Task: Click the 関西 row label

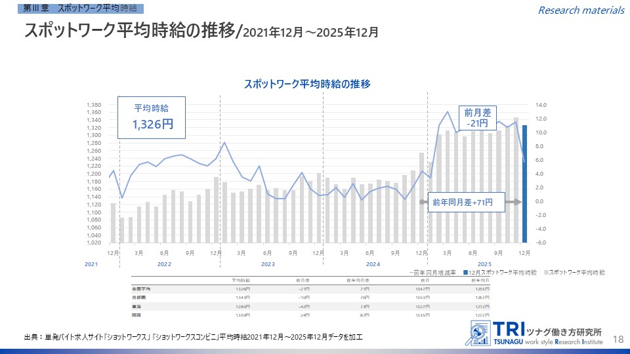Action: pos(136,314)
